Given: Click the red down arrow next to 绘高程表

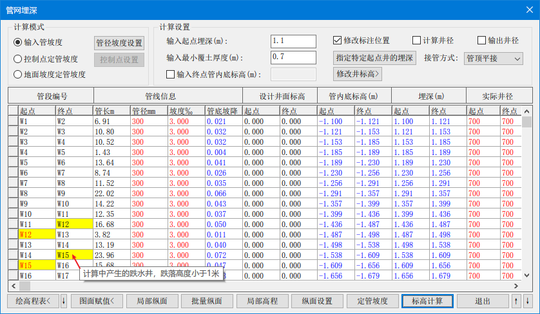Looking at the screenshot, I should tap(63, 301).
